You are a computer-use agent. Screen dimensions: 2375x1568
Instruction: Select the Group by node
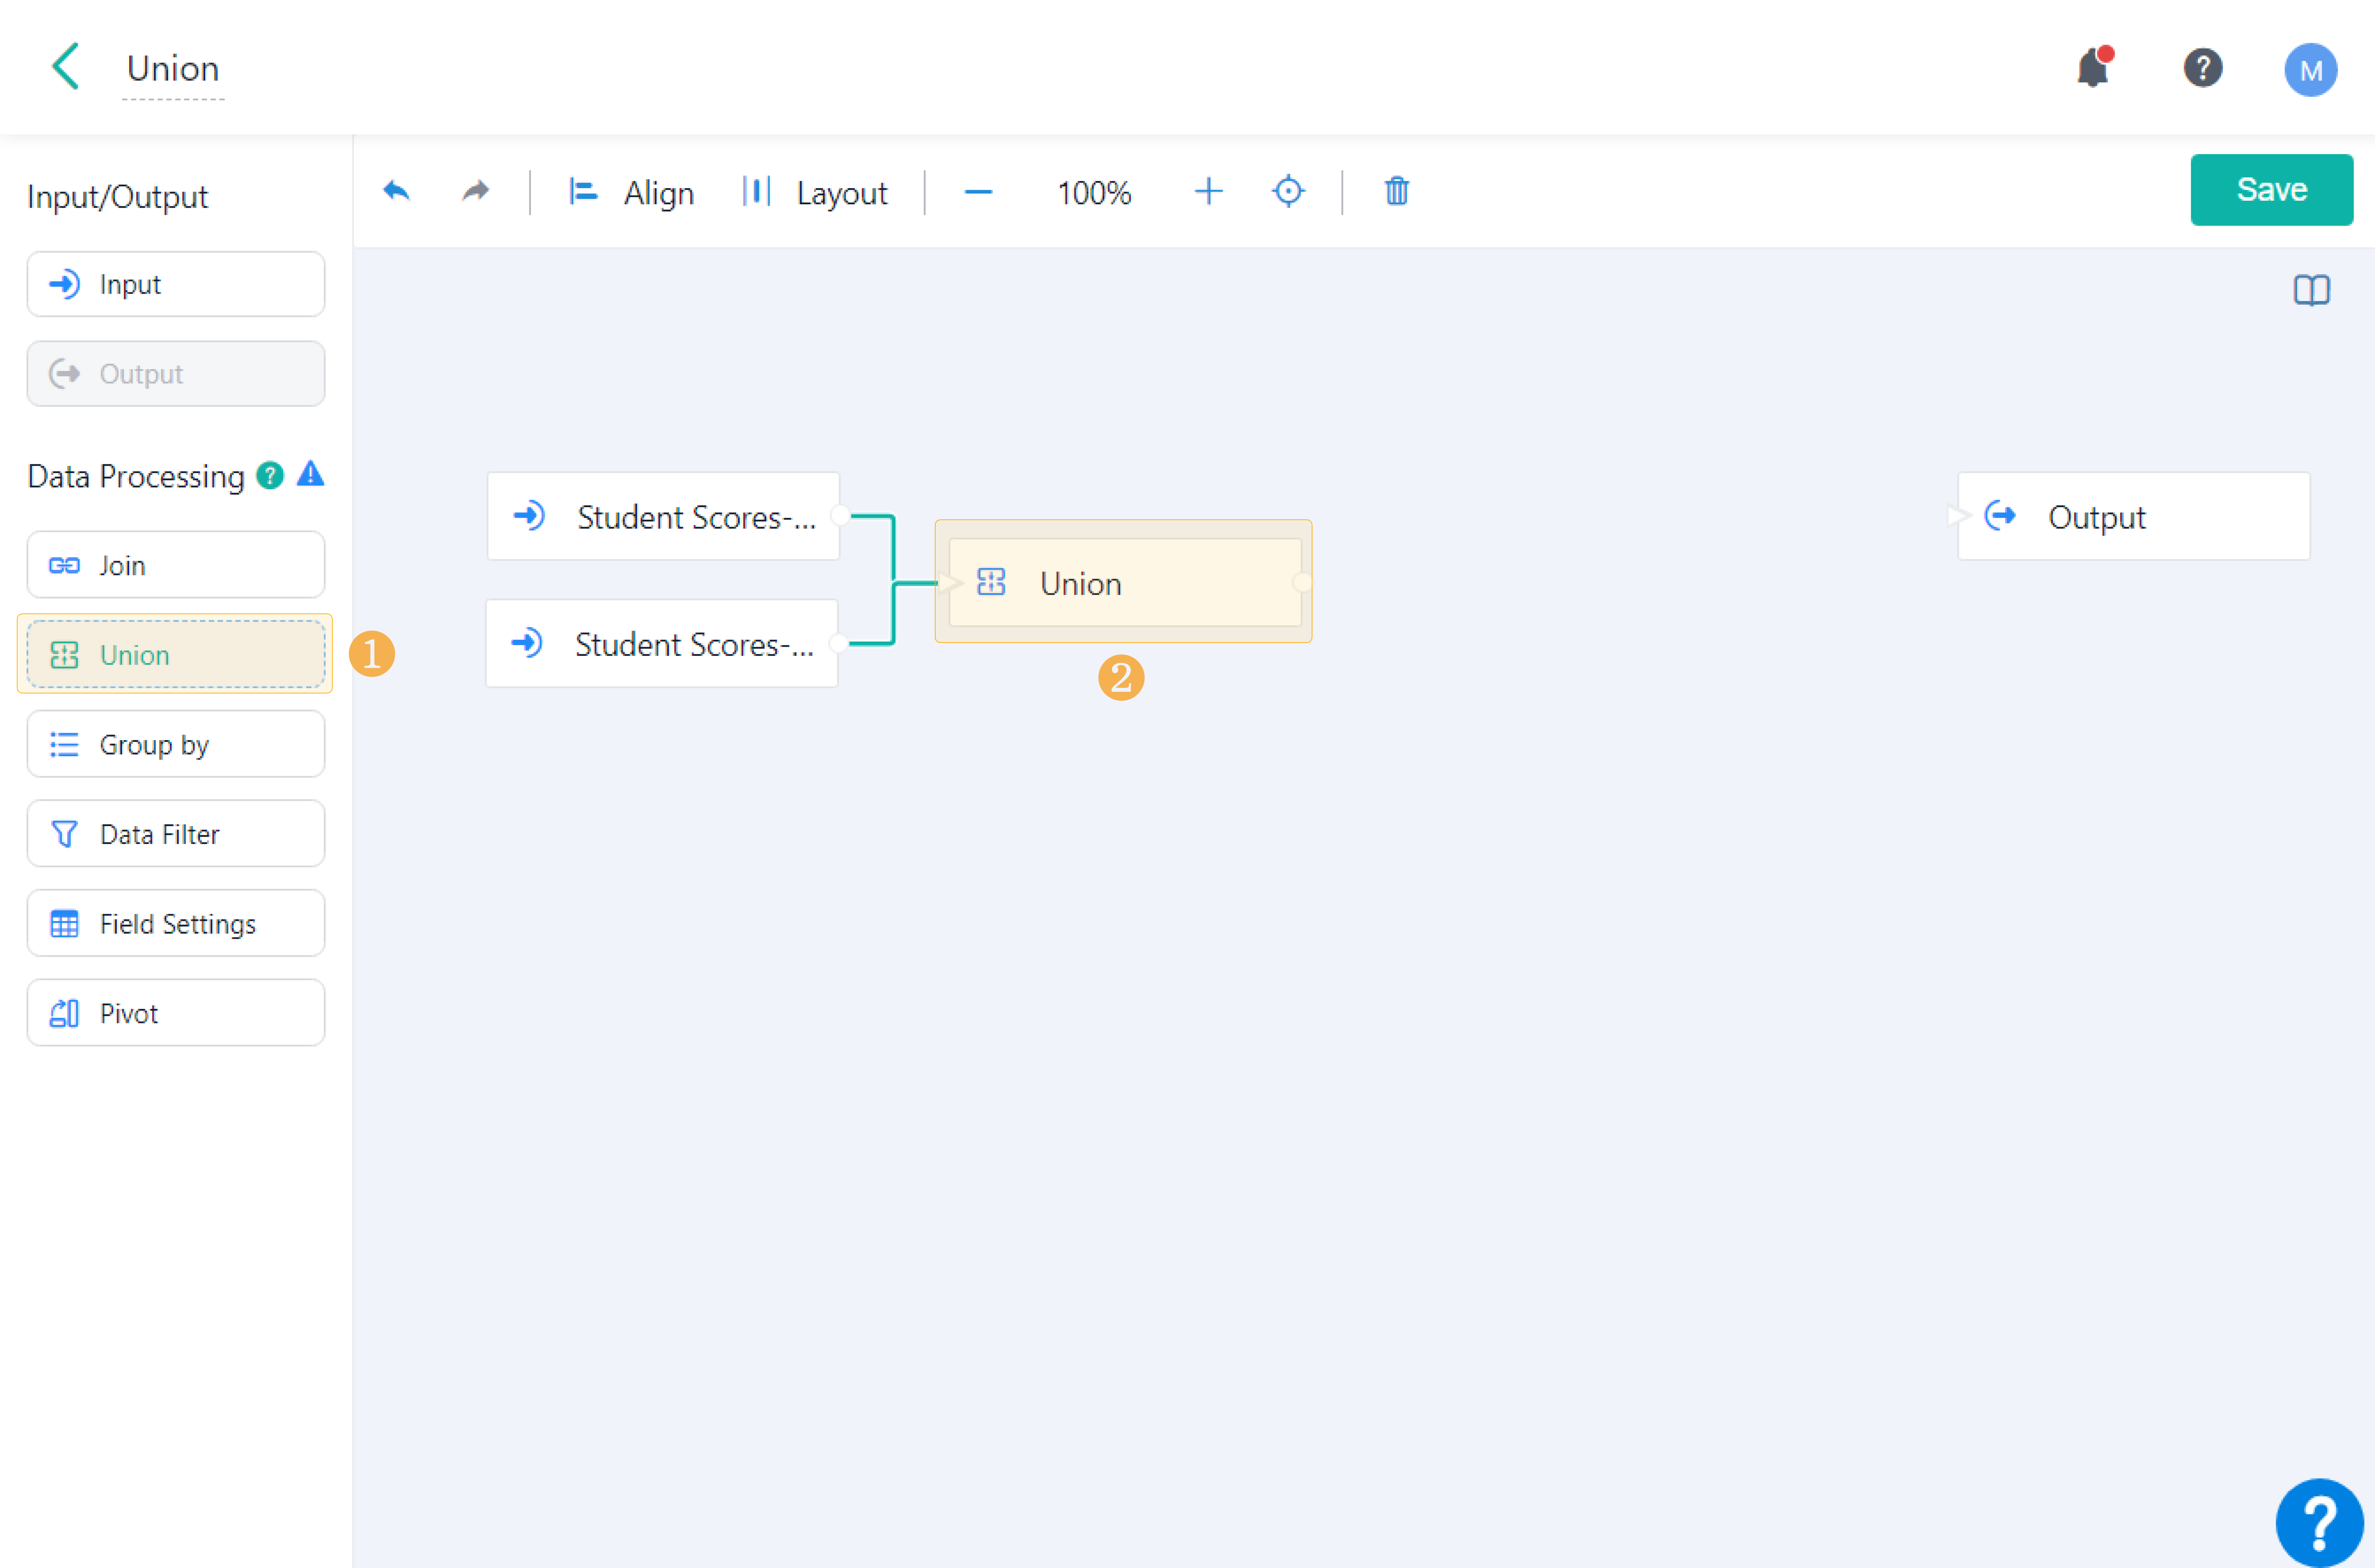point(176,744)
